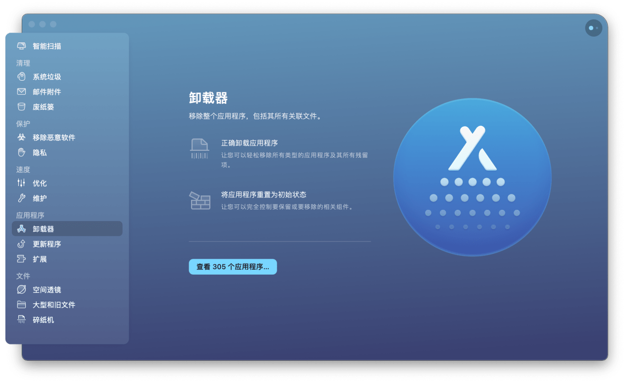Screen dimensions: 626x384
Task: Click the Shredder (碎纸机) icon
Action: pyautogui.click(x=21, y=320)
